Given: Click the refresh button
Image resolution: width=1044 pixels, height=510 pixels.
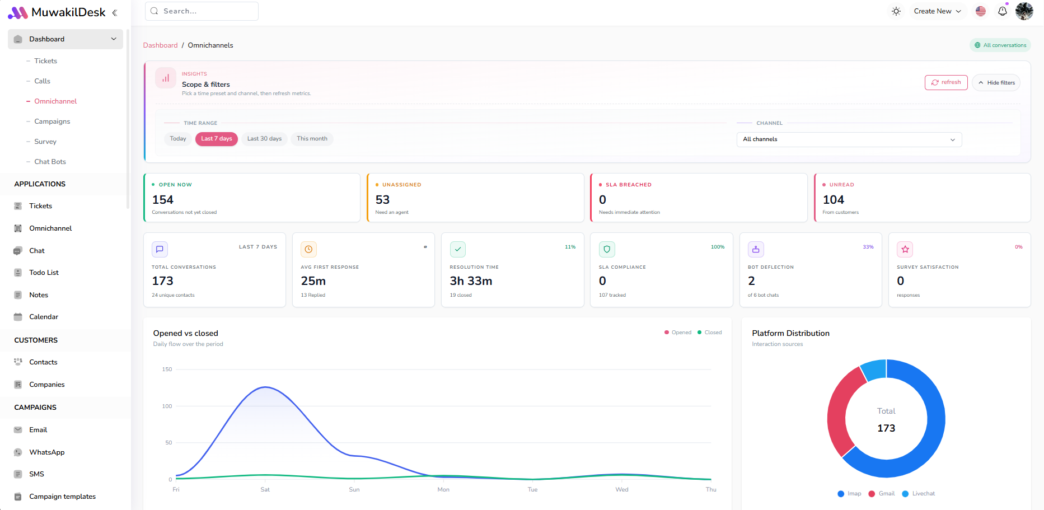Looking at the screenshot, I should [x=946, y=82].
